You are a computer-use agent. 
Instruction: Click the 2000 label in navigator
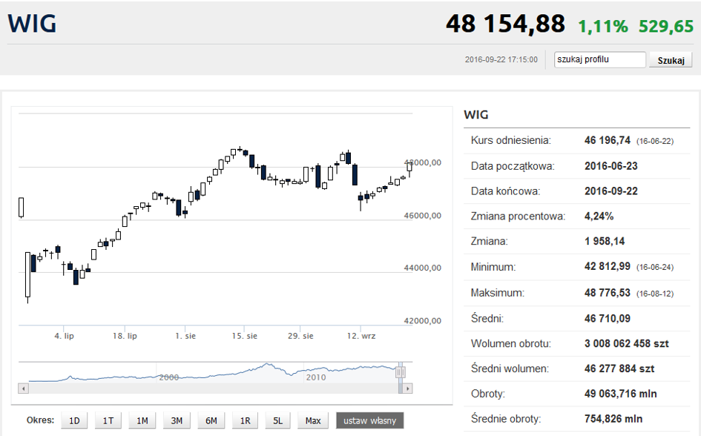point(169,377)
